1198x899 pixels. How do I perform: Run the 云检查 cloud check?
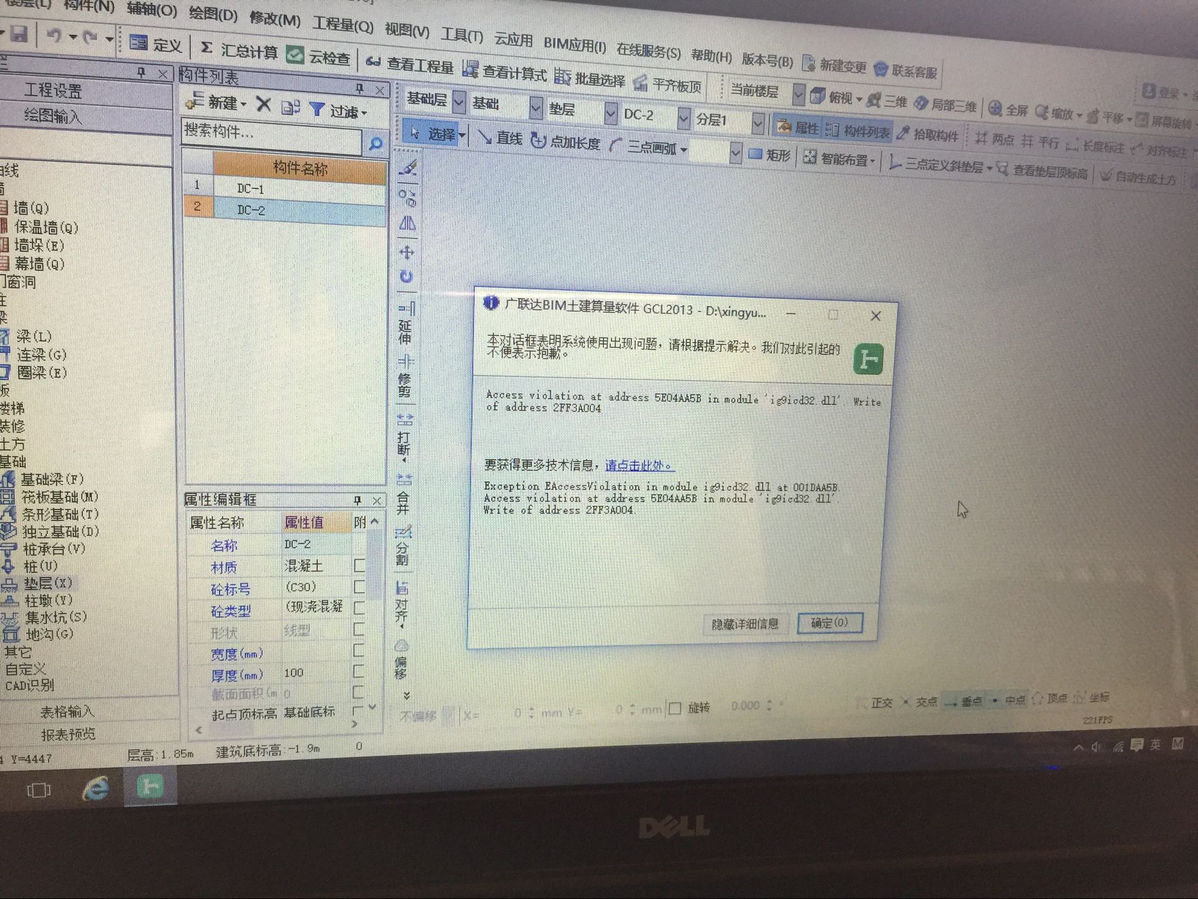coord(318,56)
